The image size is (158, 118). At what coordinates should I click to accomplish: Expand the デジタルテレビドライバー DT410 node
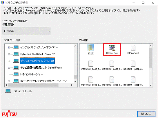[x=9, y=61]
